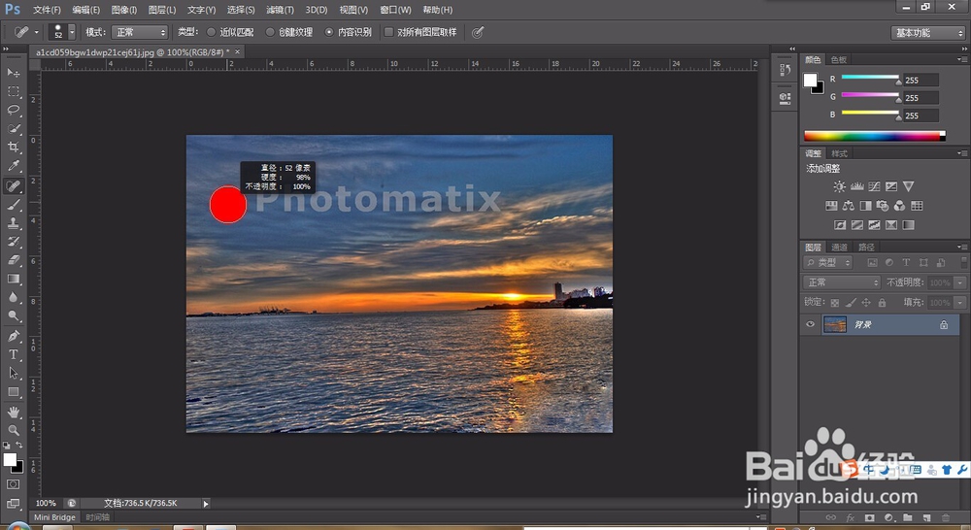The width and height of the screenshot is (971, 530).
Task: Toggle tablet pressure size button
Action: pos(477,32)
